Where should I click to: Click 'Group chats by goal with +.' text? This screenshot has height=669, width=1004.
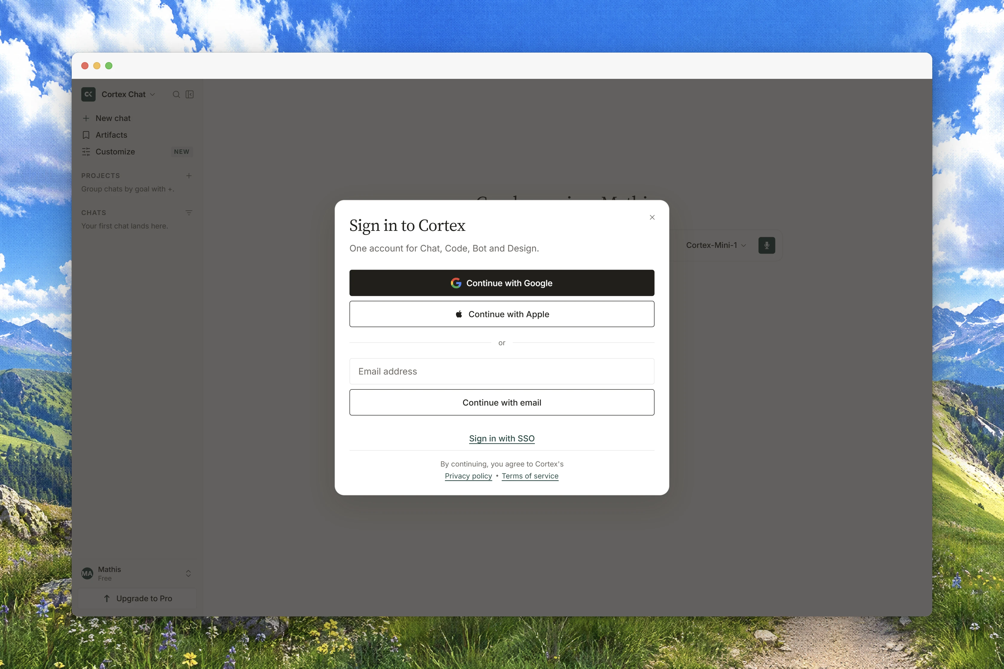(x=128, y=189)
